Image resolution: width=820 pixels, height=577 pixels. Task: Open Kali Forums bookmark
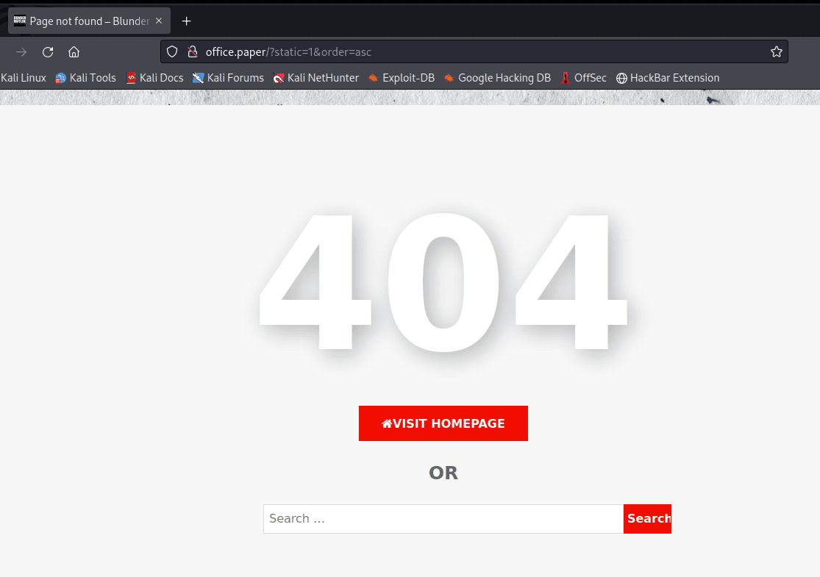coord(228,78)
